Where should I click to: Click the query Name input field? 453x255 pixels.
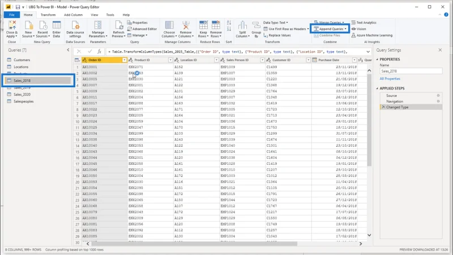(x=411, y=71)
